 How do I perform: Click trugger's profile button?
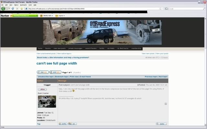pyautogui.click(x=63, y=124)
